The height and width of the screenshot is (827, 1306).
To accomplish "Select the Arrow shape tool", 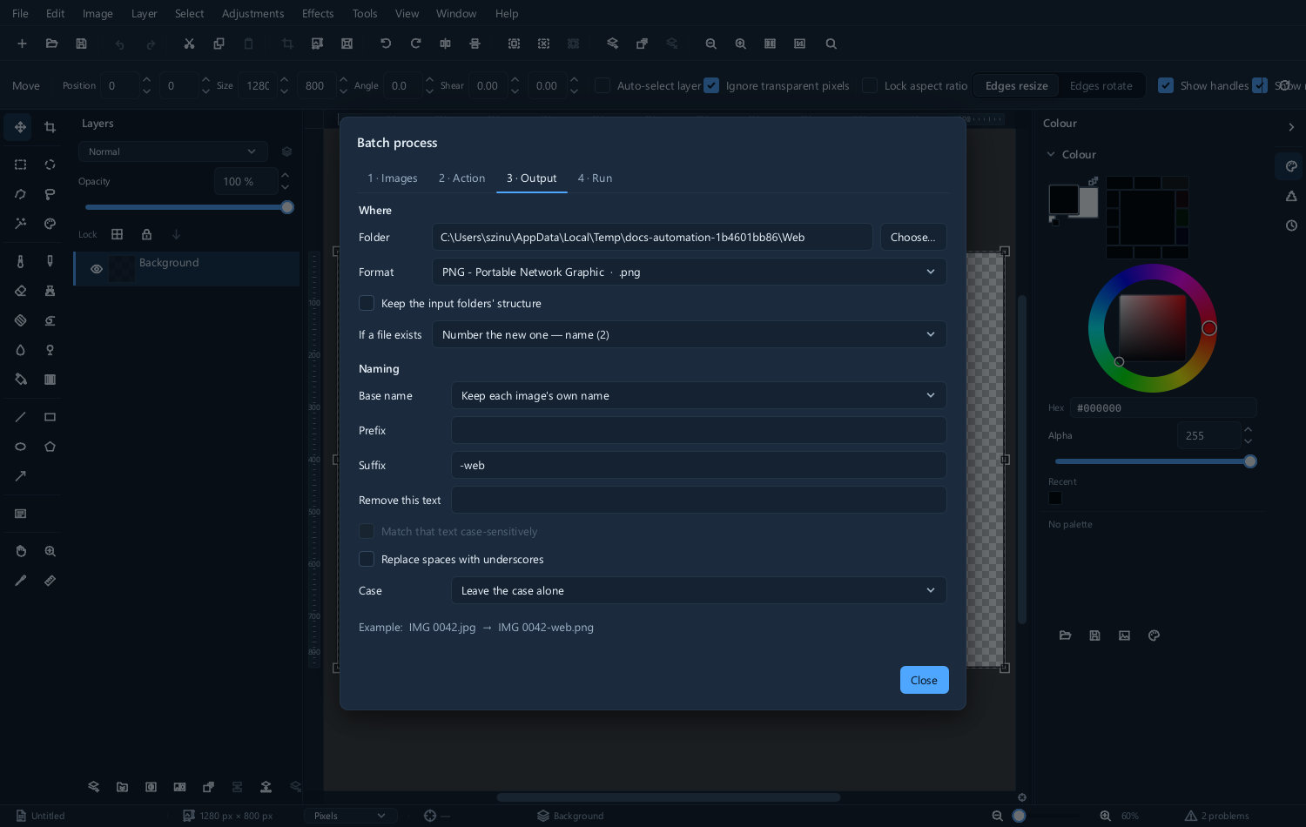I will (x=20, y=476).
